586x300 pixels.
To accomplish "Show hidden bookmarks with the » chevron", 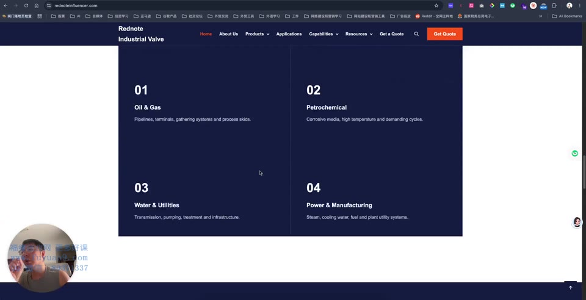I will (x=540, y=16).
